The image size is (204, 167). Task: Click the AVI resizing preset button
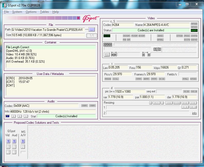(x=156, y=103)
